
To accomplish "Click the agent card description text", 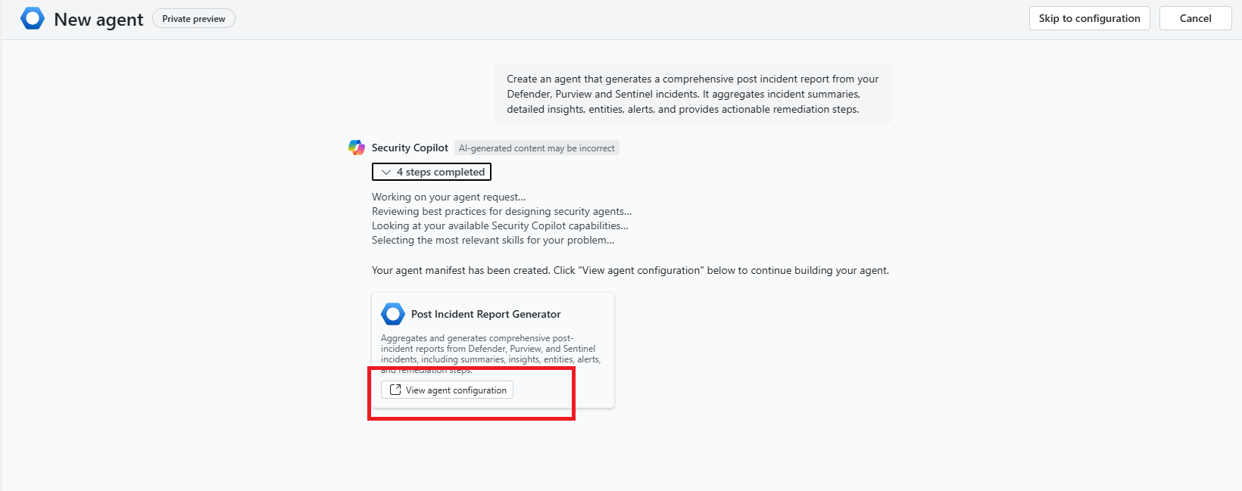I will [490, 349].
